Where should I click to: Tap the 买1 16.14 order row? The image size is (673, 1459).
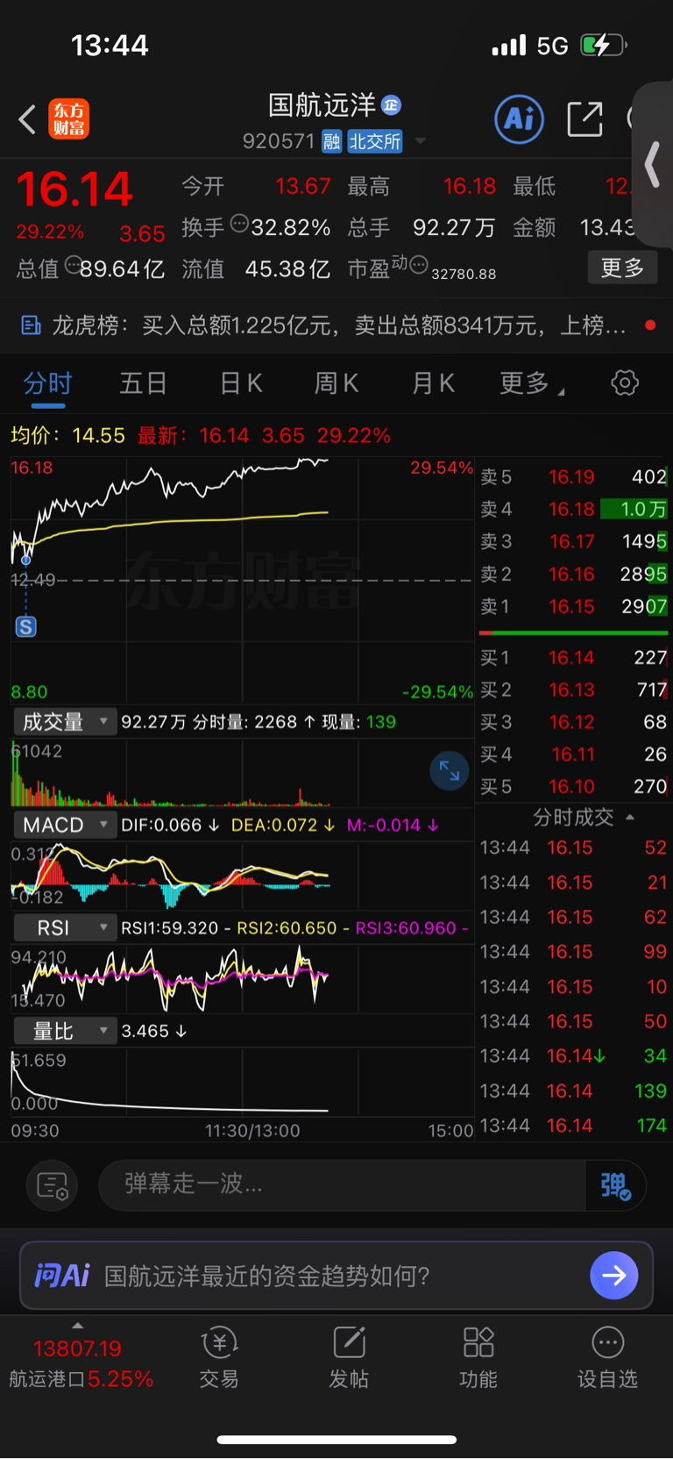tap(573, 658)
